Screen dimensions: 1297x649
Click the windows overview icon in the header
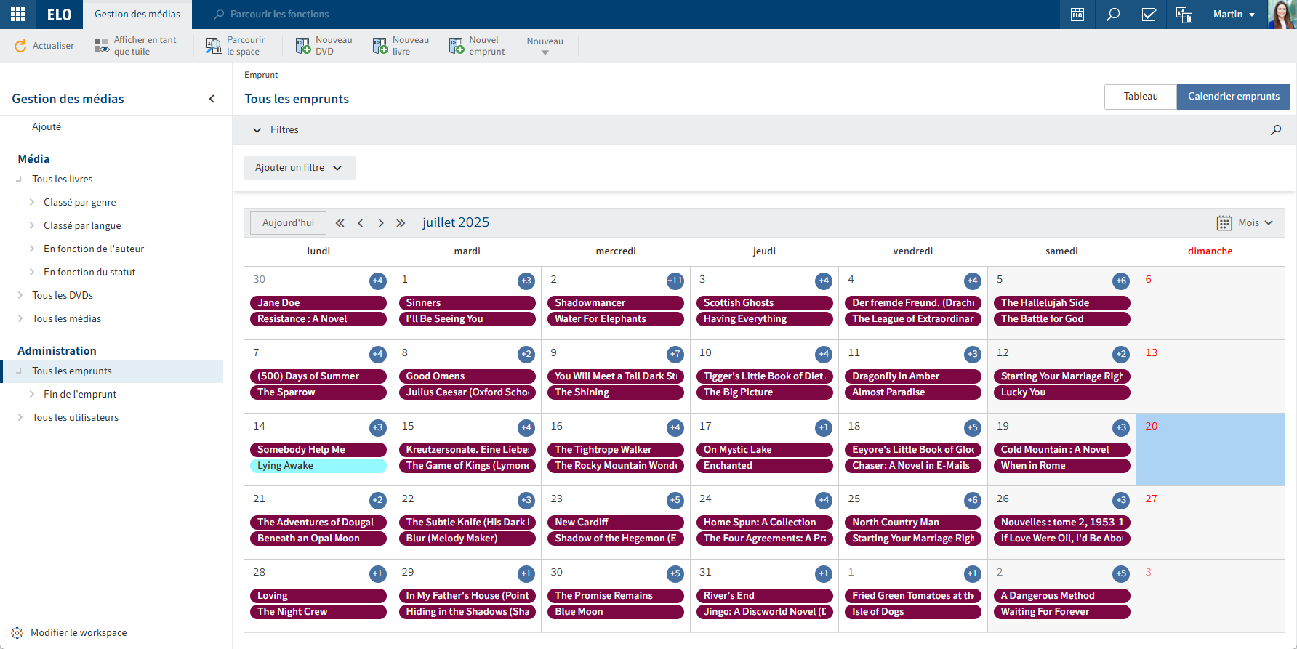[1184, 15]
